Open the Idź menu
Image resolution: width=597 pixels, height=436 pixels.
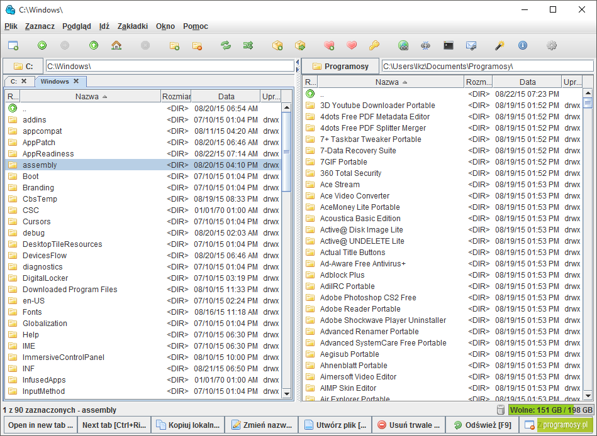point(104,26)
